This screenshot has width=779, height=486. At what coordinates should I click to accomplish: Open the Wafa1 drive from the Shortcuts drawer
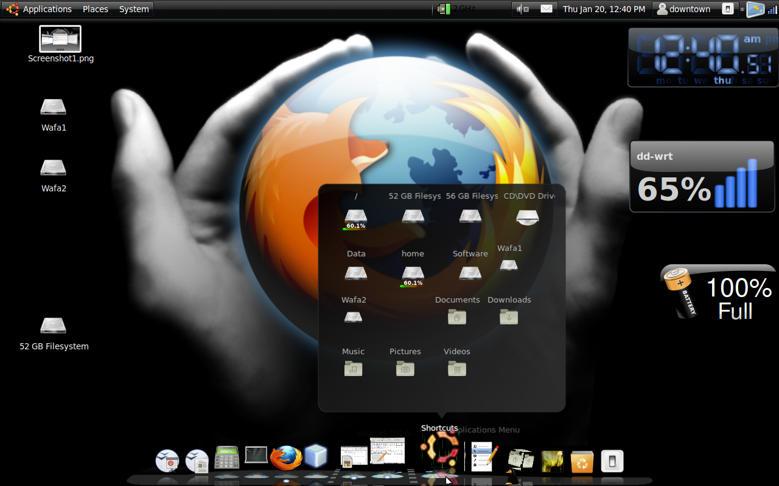(x=509, y=265)
